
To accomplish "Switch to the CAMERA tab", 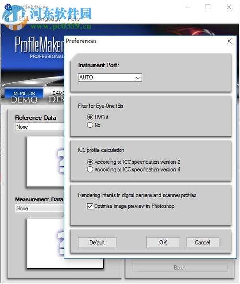I will pos(56,96).
